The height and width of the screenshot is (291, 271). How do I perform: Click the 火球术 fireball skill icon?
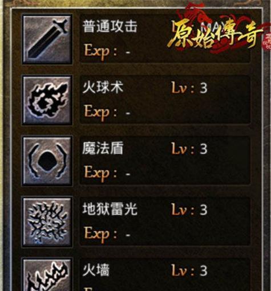point(47,100)
